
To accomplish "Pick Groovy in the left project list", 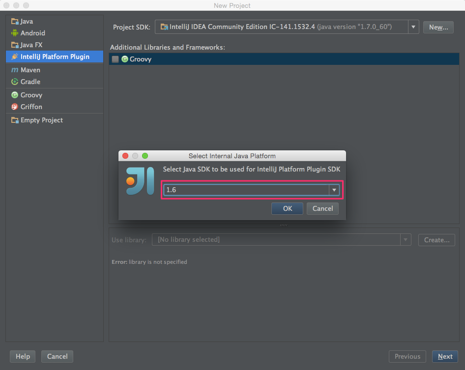I will coord(55,95).
